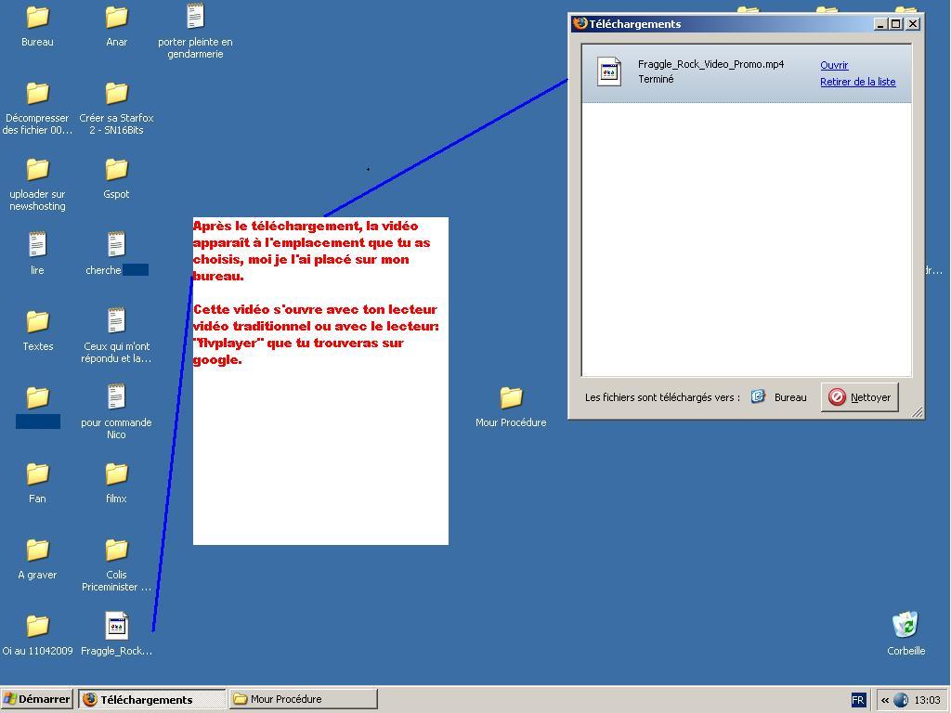
Task: Open the Gspot folder icon
Action: [116, 170]
